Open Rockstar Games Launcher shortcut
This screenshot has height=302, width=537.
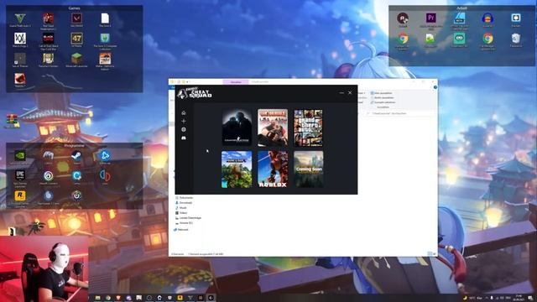coord(20,198)
